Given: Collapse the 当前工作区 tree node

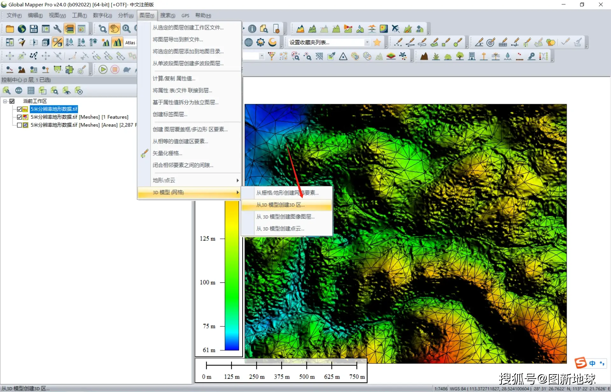Looking at the screenshot, I should 5,101.
